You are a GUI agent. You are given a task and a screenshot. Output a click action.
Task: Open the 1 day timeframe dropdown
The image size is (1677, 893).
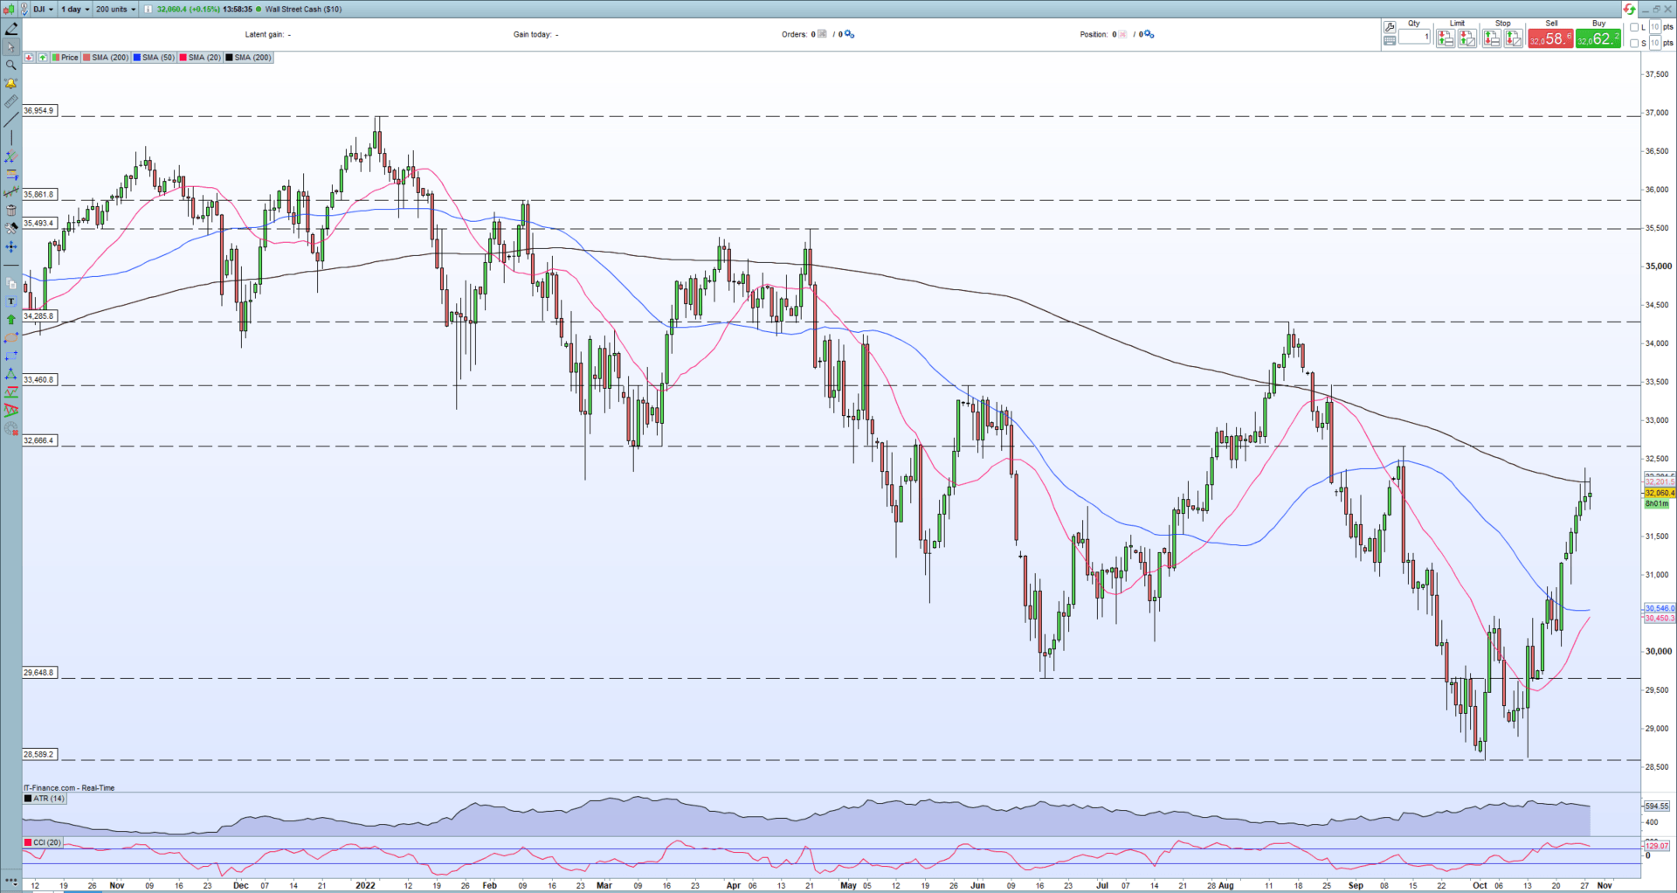[x=75, y=9]
